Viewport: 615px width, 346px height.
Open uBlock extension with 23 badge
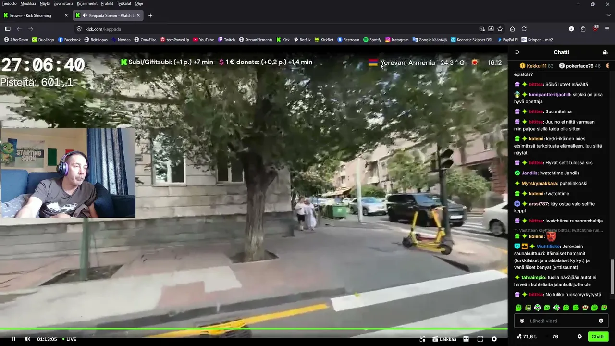coord(595,28)
